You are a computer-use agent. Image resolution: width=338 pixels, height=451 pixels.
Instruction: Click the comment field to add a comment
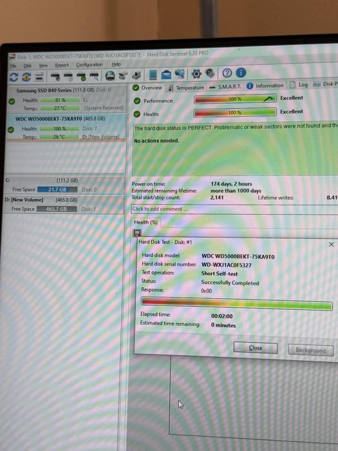coord(234,209)
